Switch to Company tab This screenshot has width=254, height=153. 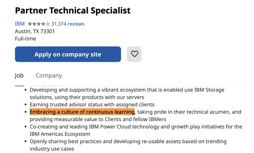(49, 76)
